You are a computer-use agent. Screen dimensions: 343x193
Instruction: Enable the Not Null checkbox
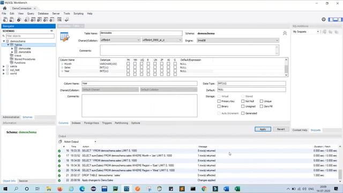pyautogui.click(x=243, y=101)
